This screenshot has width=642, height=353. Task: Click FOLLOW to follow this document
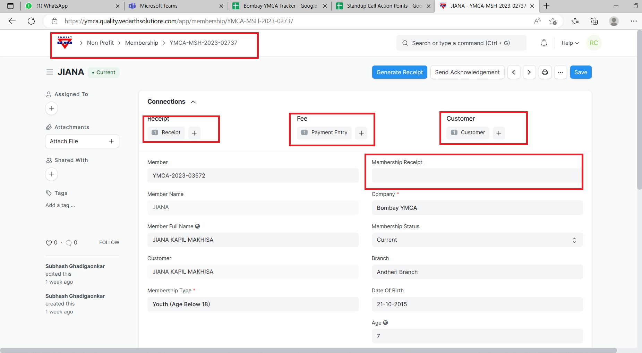point(109,242)
